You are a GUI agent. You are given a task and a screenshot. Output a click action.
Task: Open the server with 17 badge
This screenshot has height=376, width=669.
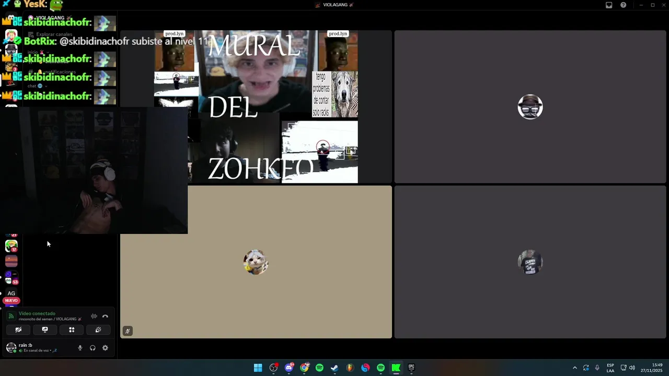click(x=11, y=245)
